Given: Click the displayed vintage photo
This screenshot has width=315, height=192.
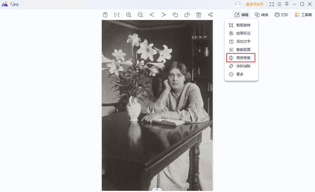Looking at the screenshot, I should point(157,105).
